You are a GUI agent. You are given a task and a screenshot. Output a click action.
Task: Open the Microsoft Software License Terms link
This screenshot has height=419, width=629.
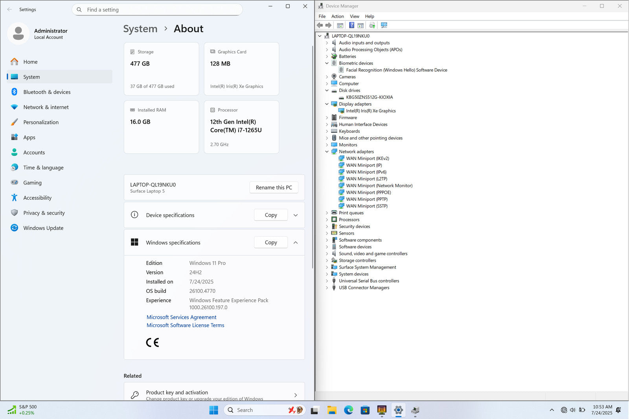click(x=185, y=325)
